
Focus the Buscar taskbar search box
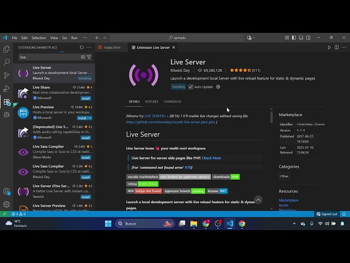(x=145, y=224)
